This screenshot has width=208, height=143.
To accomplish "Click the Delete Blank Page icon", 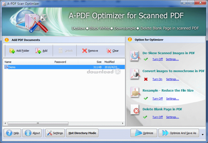I will pos(135,110).
